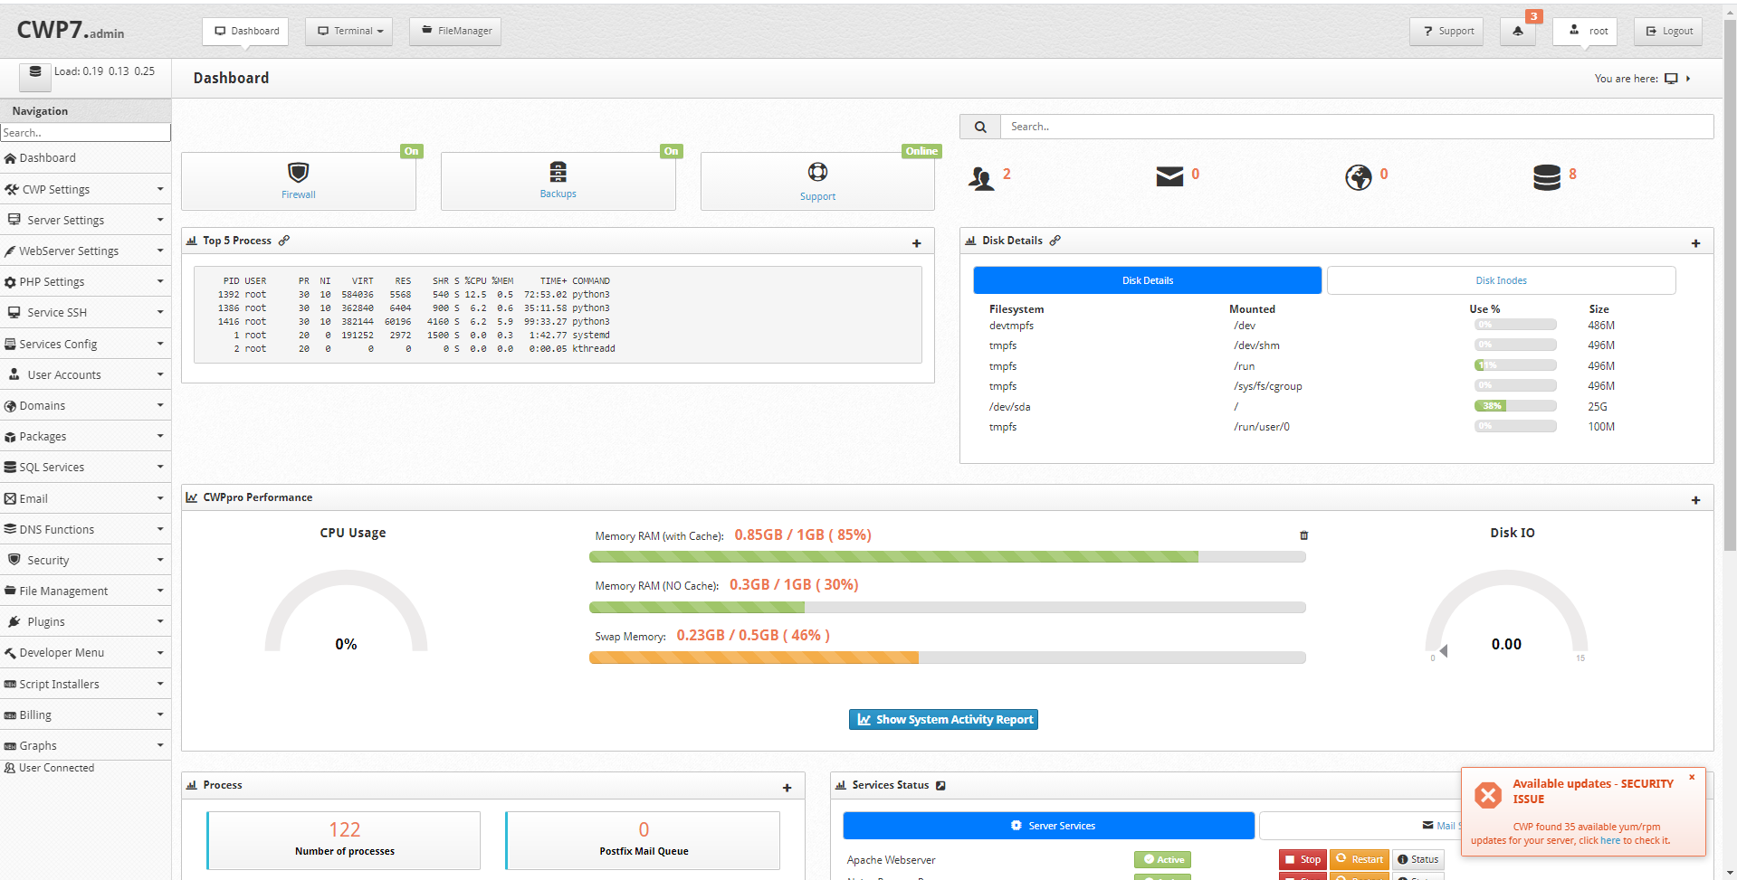
Task: Click the Swap Memory usage bar
Action: click(x=947, y=658)
